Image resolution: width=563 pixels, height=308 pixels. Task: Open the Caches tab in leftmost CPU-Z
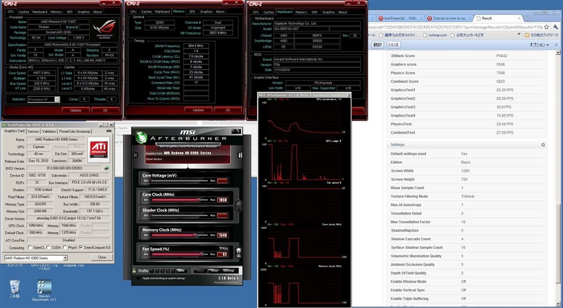pyautogui.click(x=24, y=12)
